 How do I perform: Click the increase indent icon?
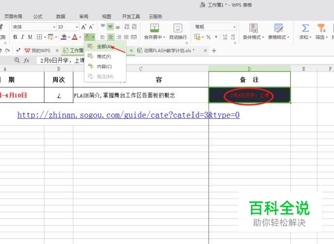(x=134, y=27)
